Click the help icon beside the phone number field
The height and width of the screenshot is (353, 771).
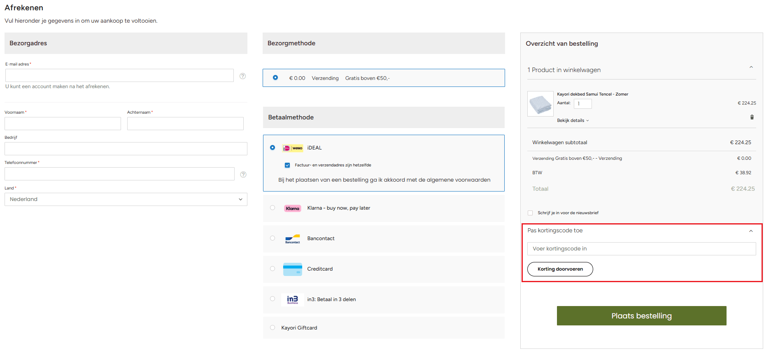[243, 174]
